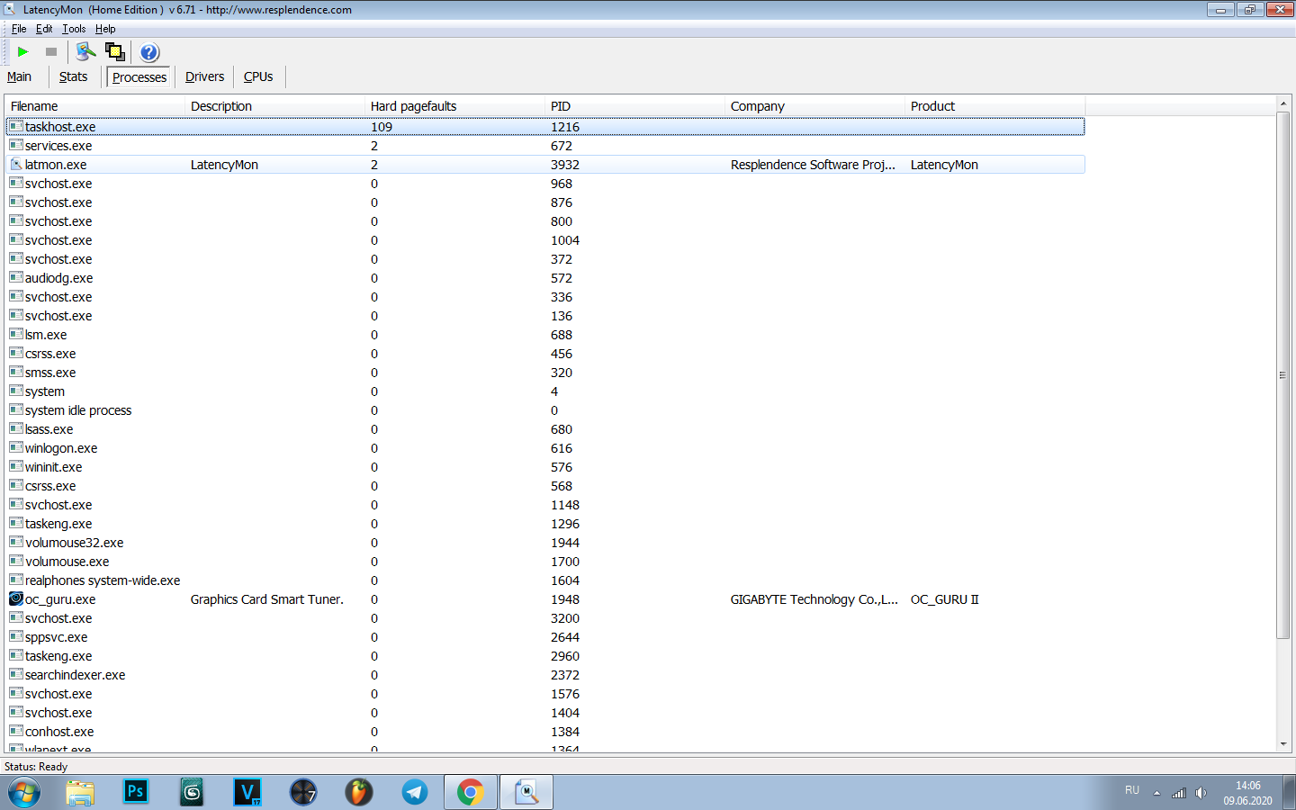Select the wininit.exe process row
This screenshot has height=810, width=1296.
545,467
